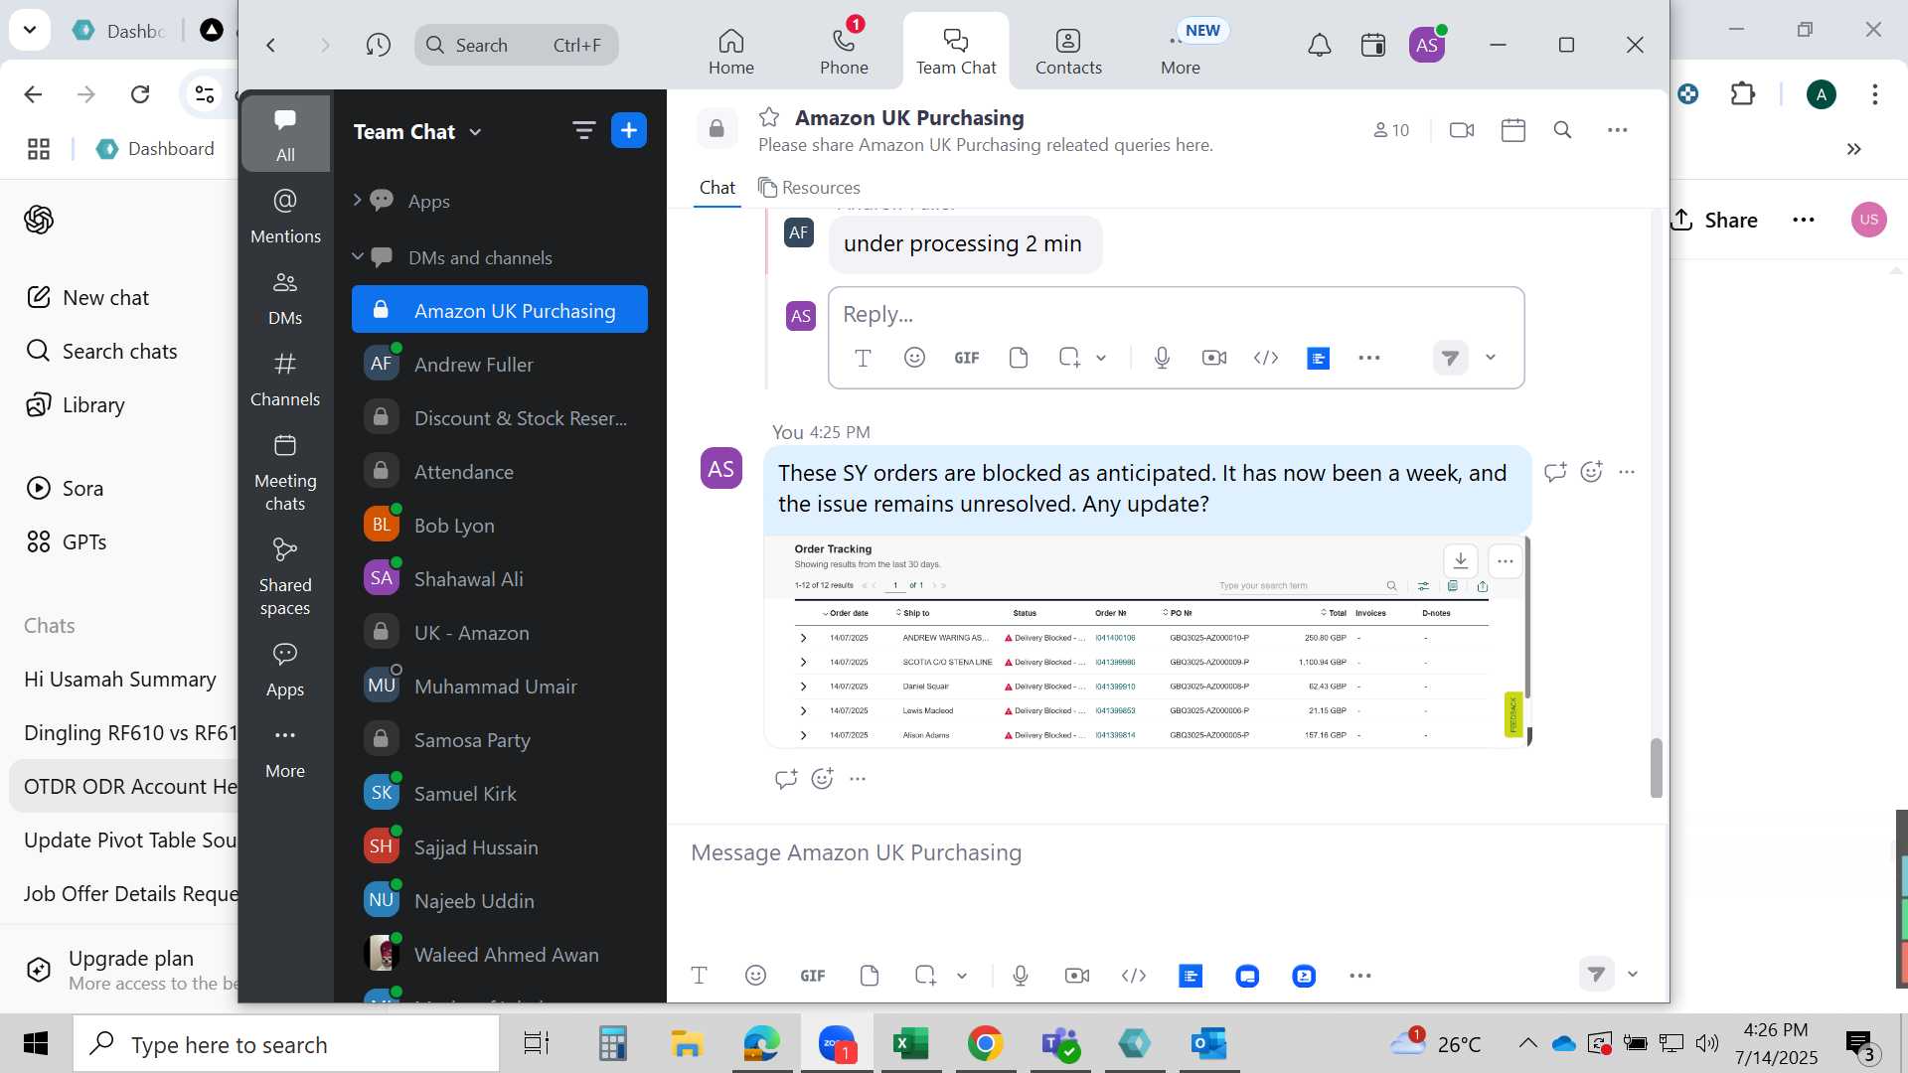Select Channels in the sidebar
Screen dimensions: 1908x1073
point(285,380)
